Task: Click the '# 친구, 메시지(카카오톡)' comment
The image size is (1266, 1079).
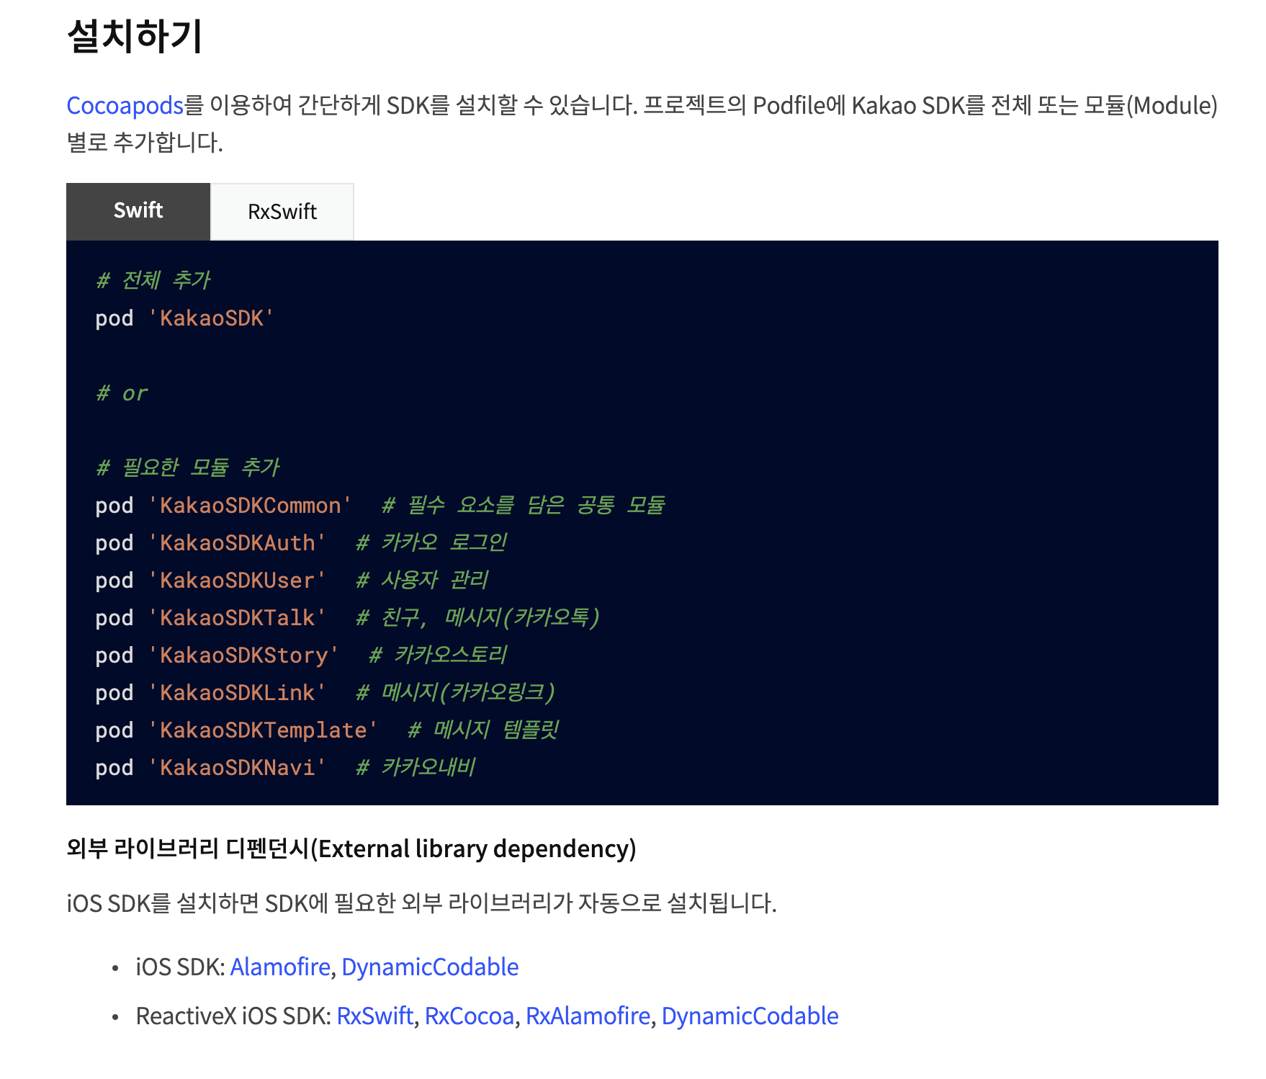Action: point(478,617)
